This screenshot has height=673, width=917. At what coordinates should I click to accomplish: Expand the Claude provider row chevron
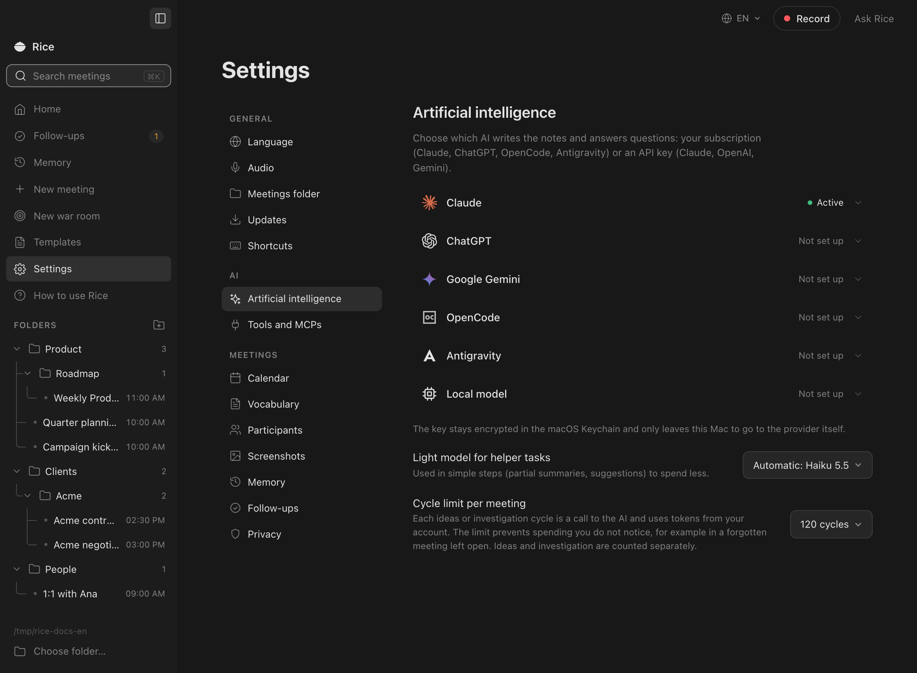[858, 202]
